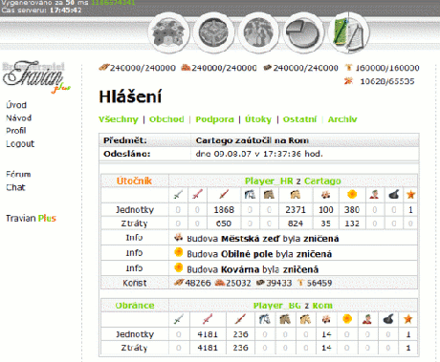Open the map icon
This screenshot has width=440, height=362.
tap(258, 32)
